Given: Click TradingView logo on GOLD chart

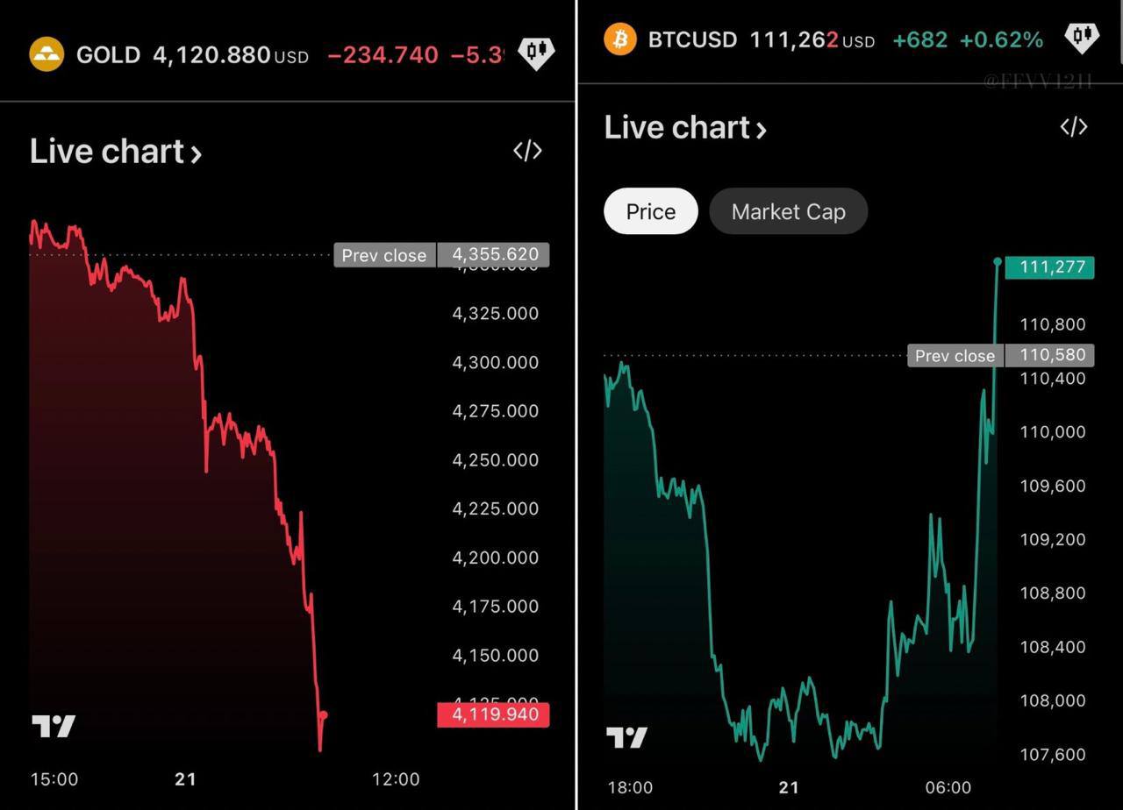Looking at the screenshot, I should (54, 726).
